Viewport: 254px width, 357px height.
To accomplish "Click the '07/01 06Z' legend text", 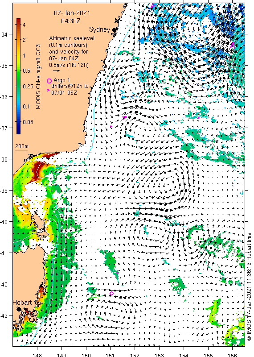I will tap(64, 93).
